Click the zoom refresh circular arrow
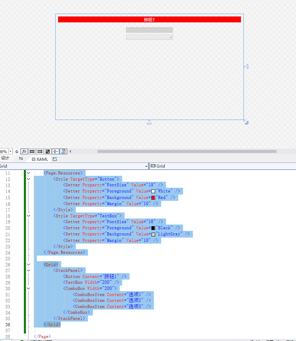This screenshot has height=341, width=296. pos(17,152)
